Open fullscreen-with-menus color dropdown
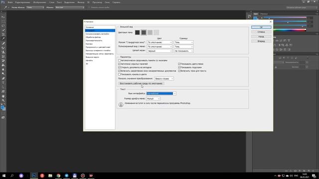This screenshot has height=179, width=319. [x=159, y=46]
